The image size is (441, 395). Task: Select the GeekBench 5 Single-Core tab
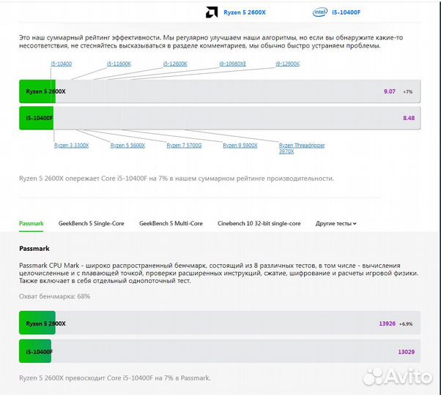pyautogui.click(x=92, y=223)
